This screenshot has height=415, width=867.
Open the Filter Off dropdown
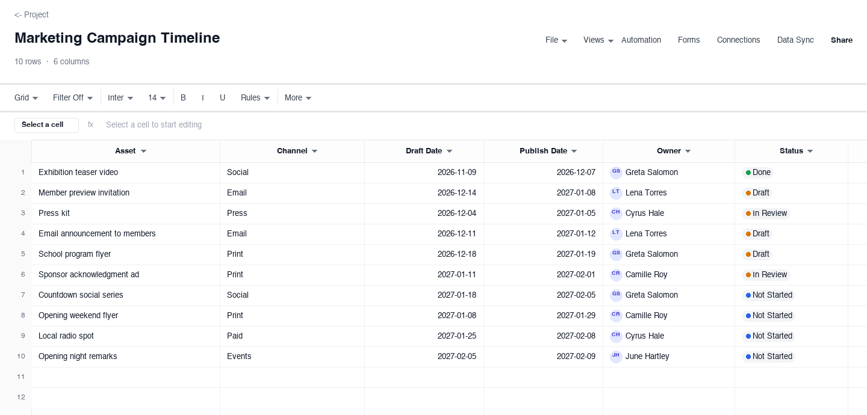click(73, 97)
